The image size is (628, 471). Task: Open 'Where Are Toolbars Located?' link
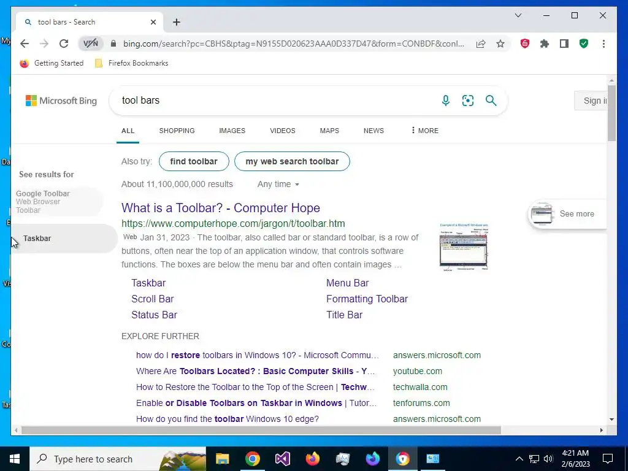point(256,371)
